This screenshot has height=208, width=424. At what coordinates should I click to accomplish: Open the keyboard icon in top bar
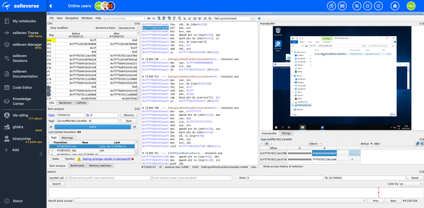(x=342, y=6)
